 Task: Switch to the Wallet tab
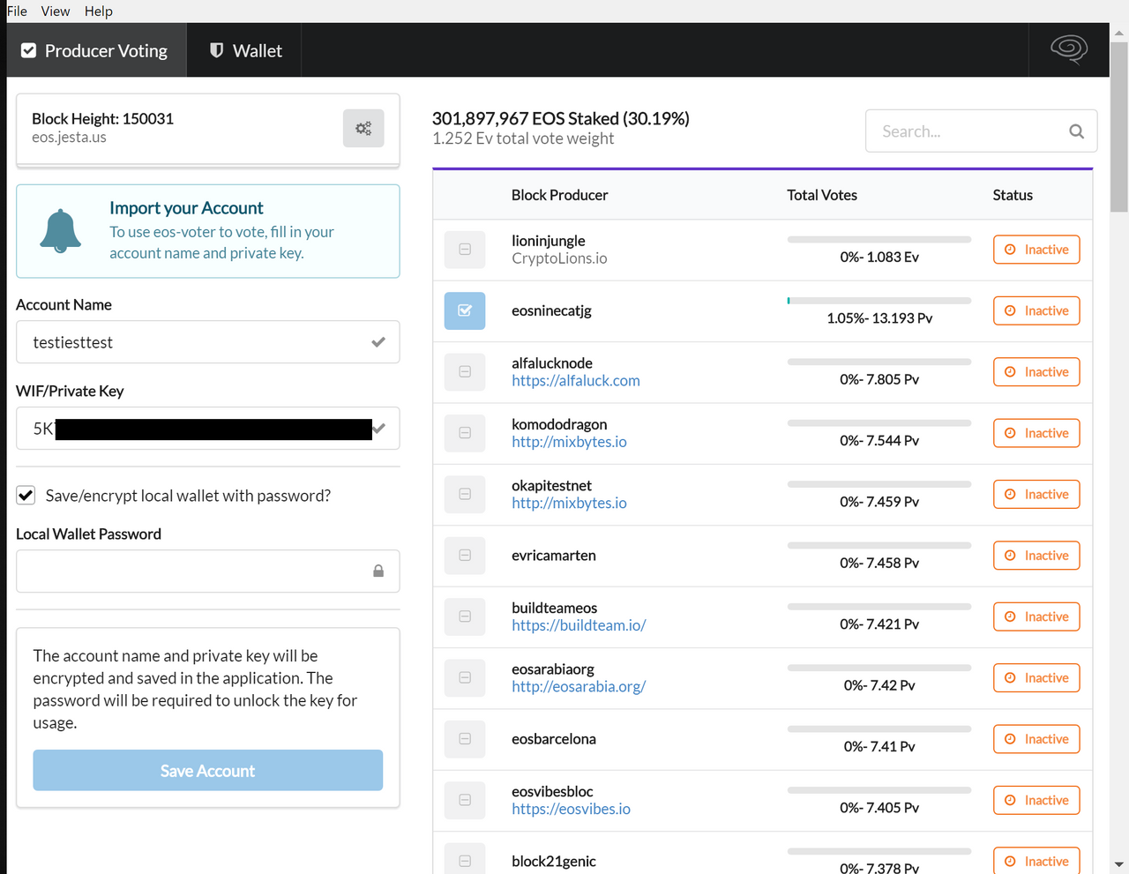tap(245, 51)
